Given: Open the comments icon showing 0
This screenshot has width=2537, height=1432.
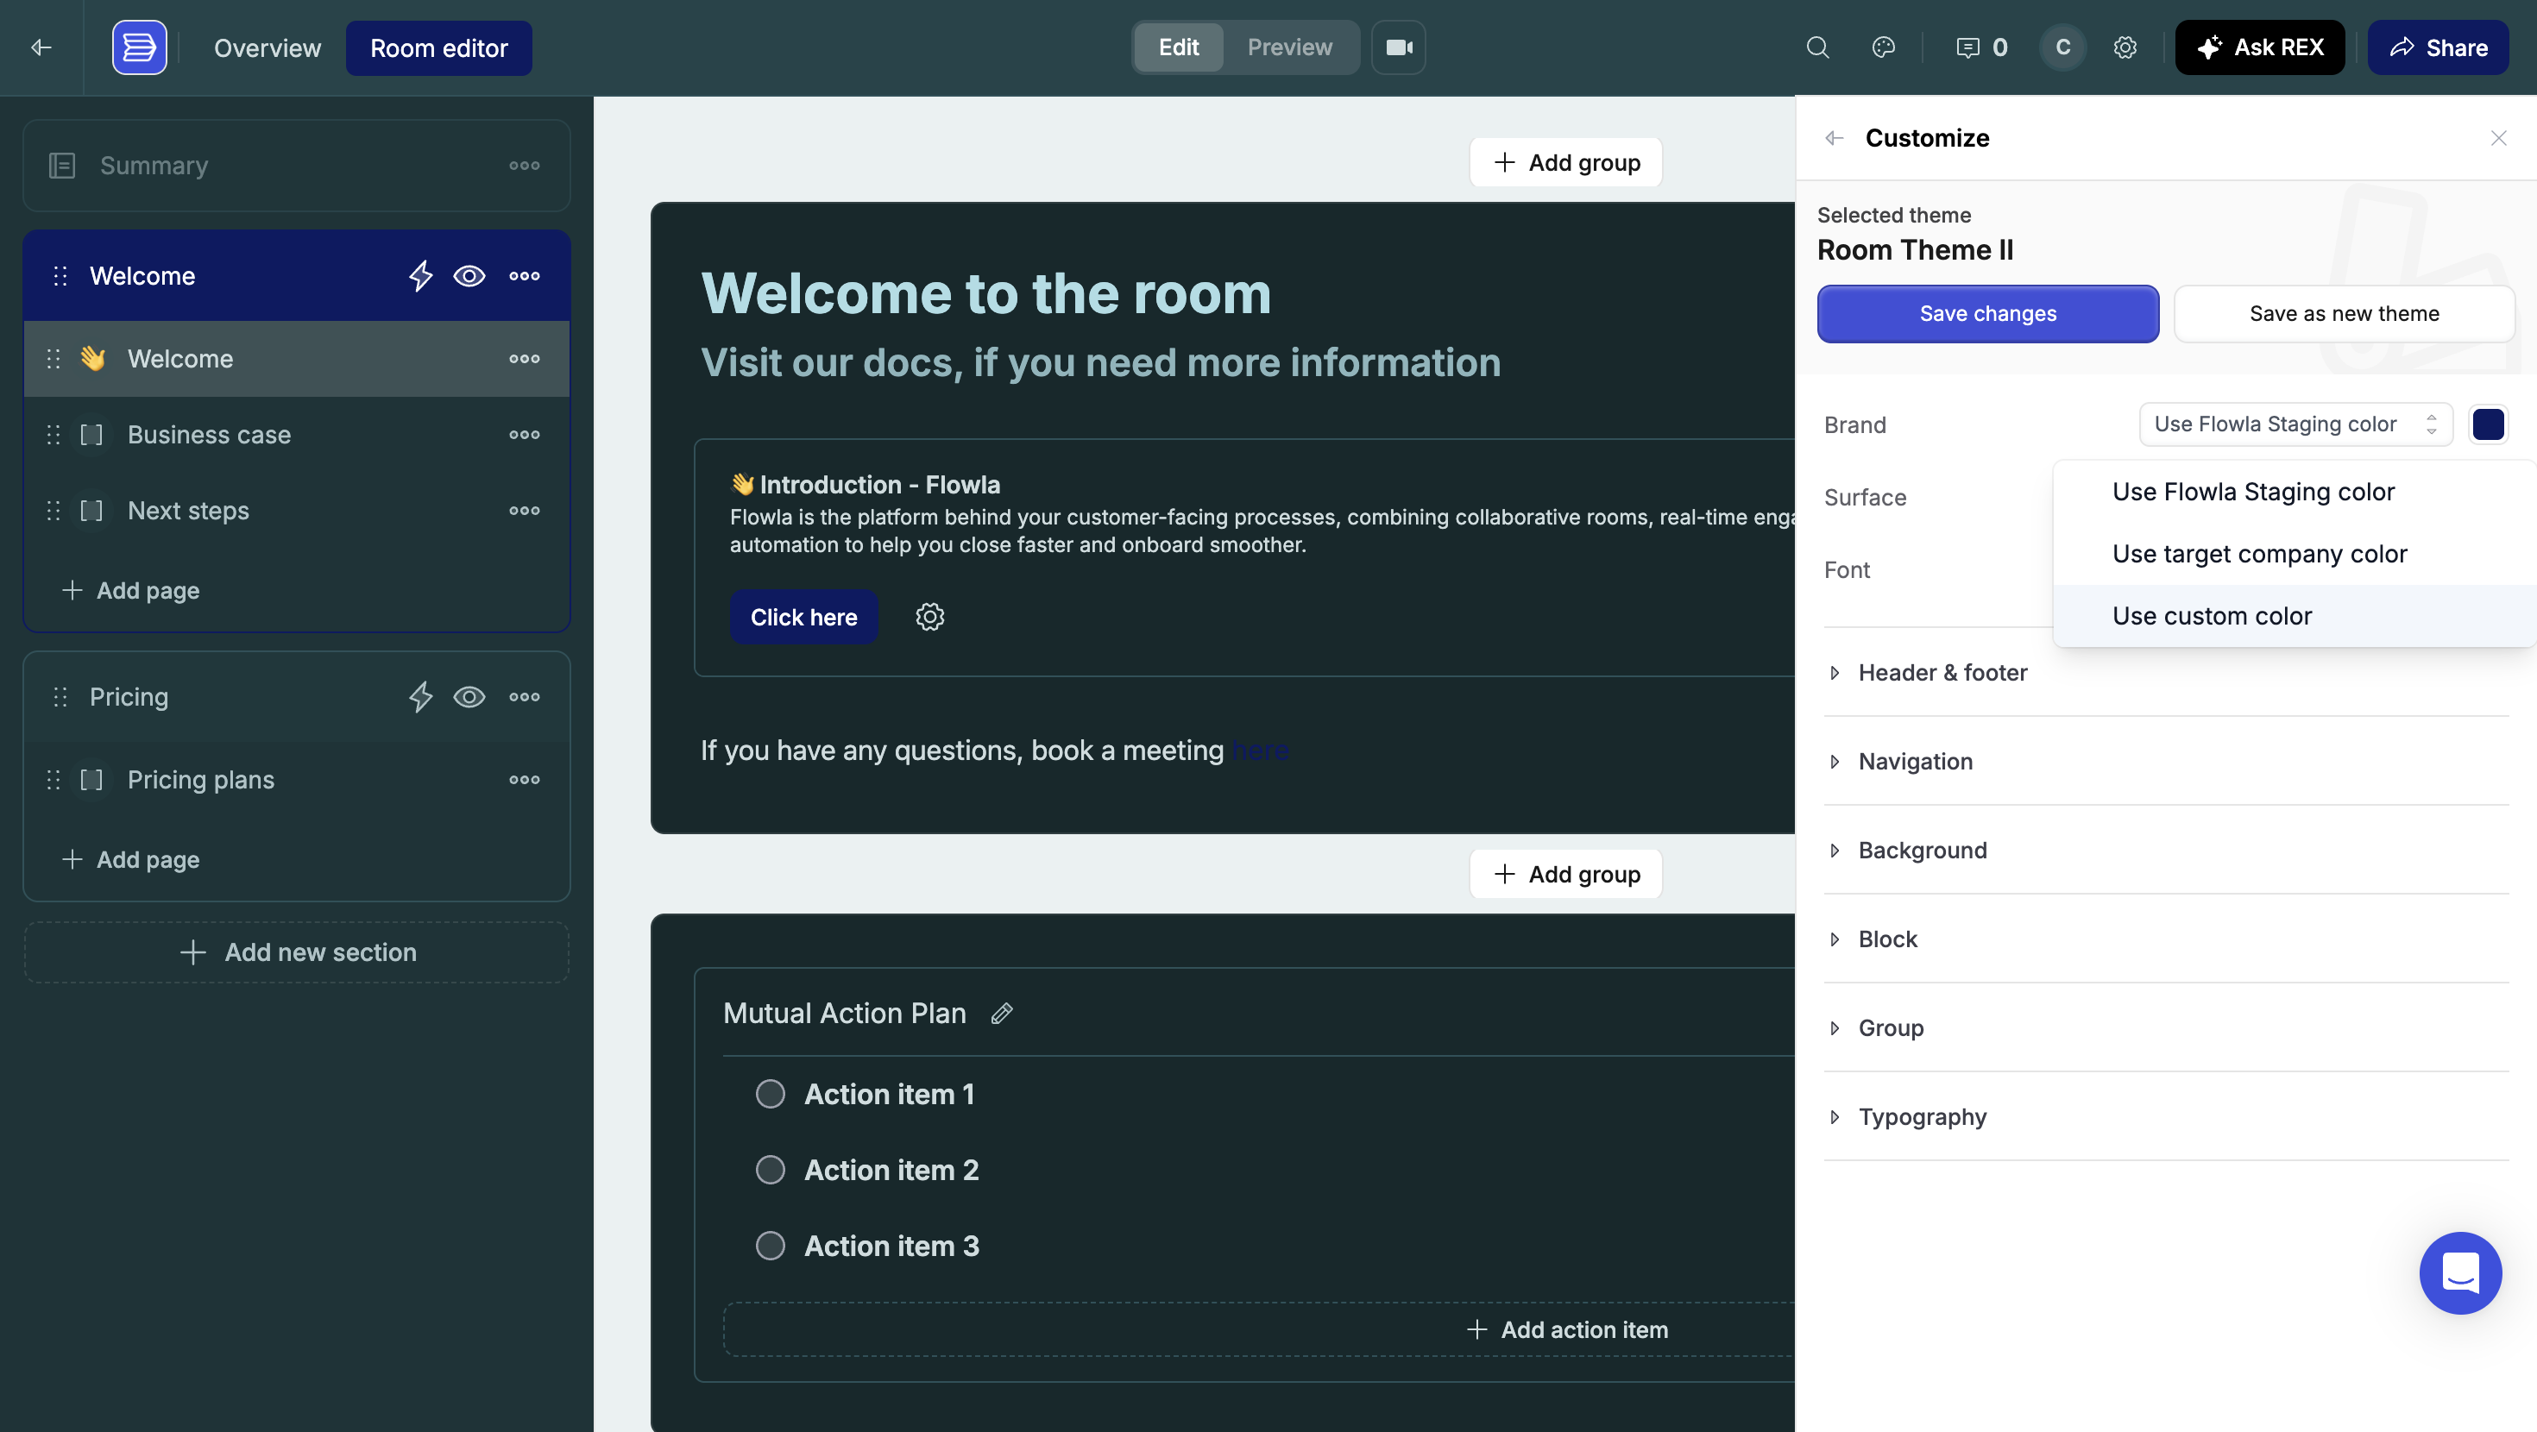Looking at the screenshot, I should [1981, 47].
